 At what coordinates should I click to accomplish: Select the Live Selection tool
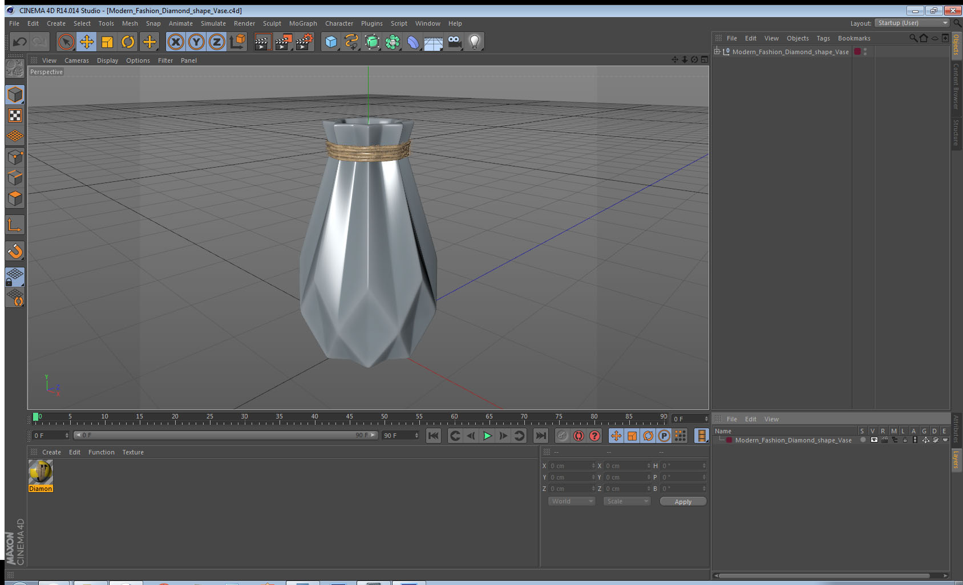66,42
